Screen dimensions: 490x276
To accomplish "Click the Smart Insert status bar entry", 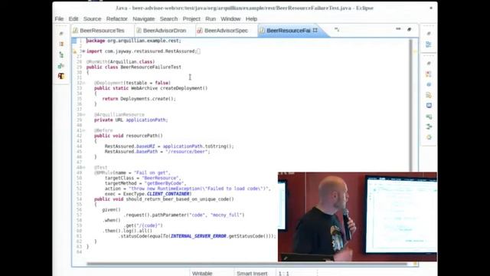I will point(252,273).
